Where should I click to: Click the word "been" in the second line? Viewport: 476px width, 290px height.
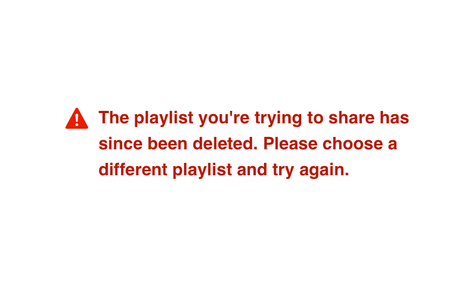168,143
